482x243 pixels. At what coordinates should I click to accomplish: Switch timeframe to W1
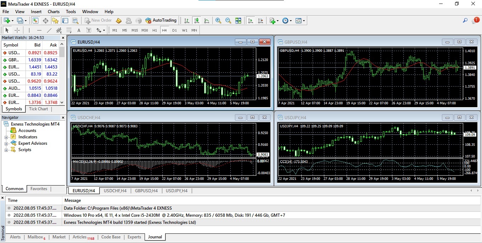[185, 30]
